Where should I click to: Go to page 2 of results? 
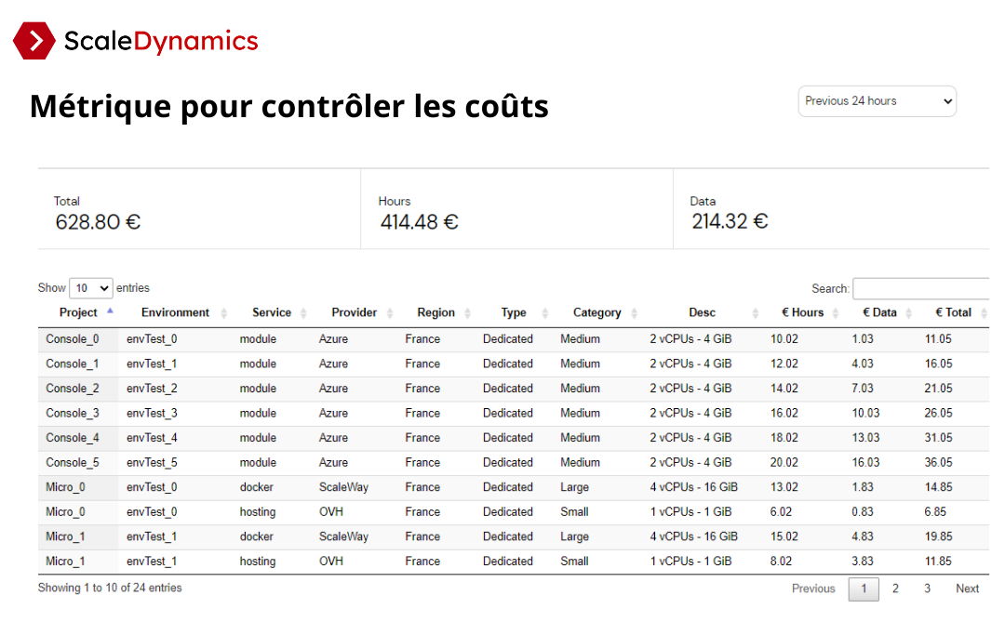click(x=895, y=589)
